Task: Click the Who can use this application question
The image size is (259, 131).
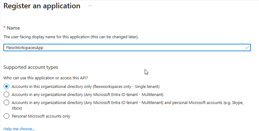Action: [46, 78]
